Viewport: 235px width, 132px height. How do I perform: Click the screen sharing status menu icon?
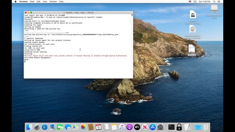[x=195, y=1]
